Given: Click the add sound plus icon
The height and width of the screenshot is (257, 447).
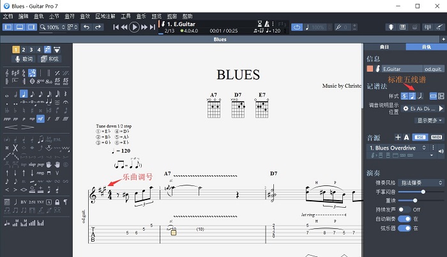Looking at the screenshot, I should point(397,137).
